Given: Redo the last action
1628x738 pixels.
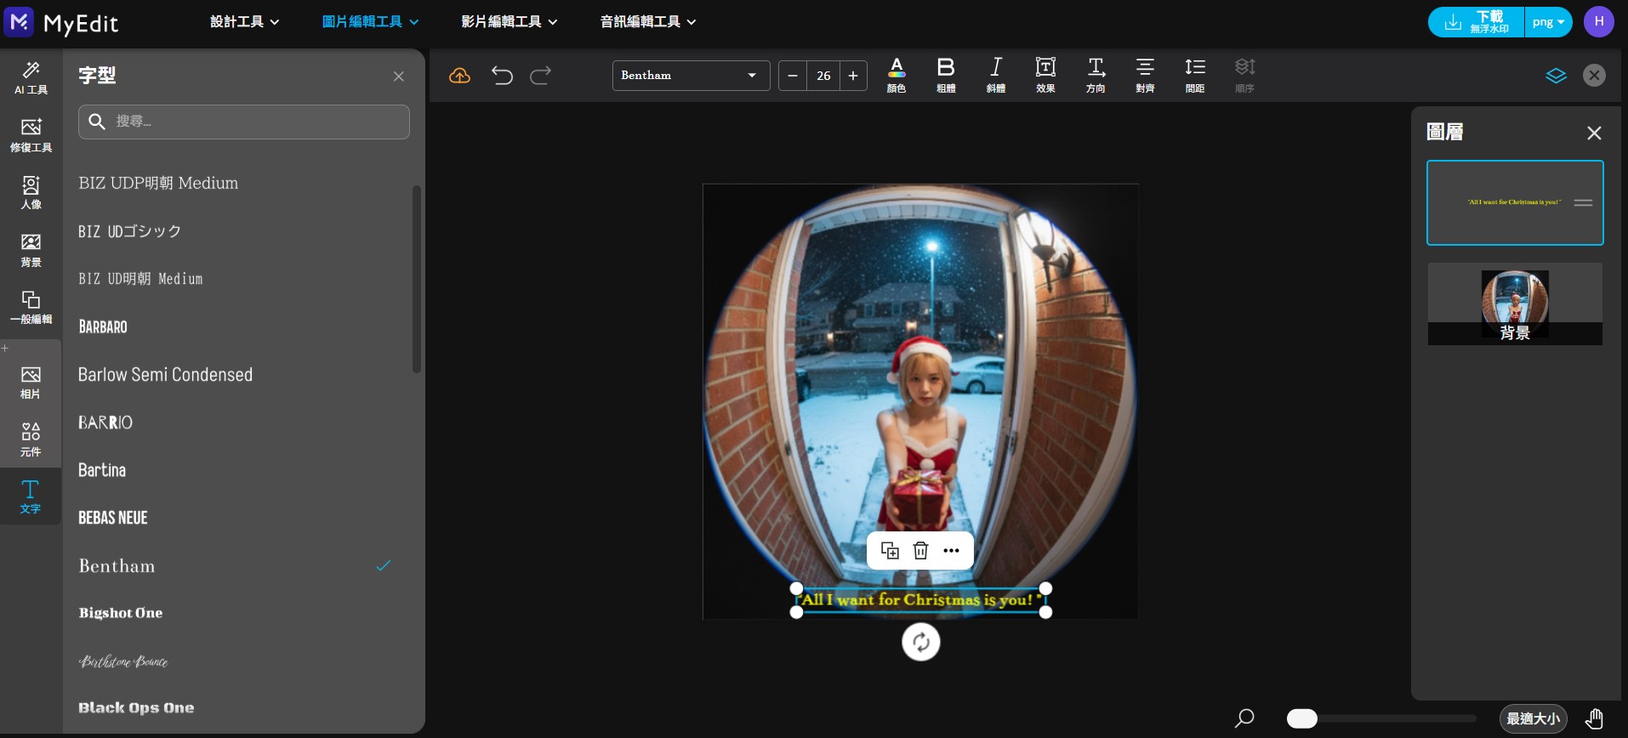Looking at the screenshot, I should [541, 76].
